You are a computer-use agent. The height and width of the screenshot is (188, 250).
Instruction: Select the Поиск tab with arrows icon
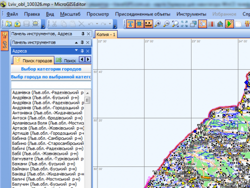tap(66, 61)
